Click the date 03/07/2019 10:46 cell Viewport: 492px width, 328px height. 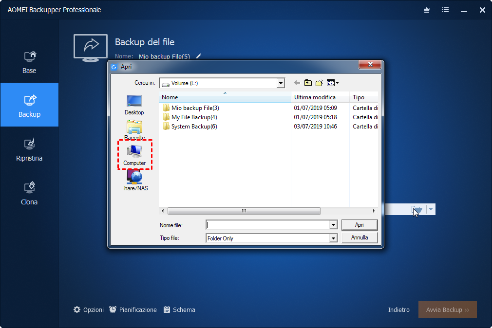point(315,127)
